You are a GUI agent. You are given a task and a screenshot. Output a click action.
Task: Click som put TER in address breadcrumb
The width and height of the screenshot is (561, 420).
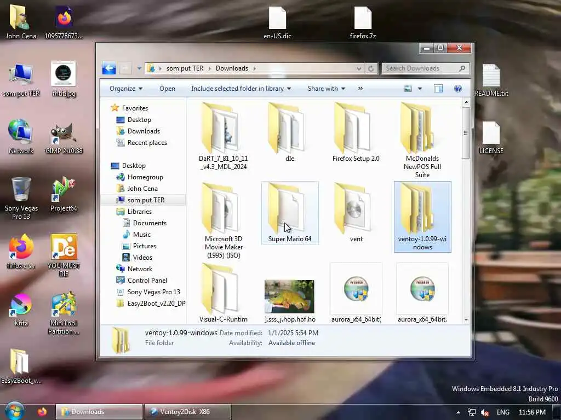coord(185,68)
